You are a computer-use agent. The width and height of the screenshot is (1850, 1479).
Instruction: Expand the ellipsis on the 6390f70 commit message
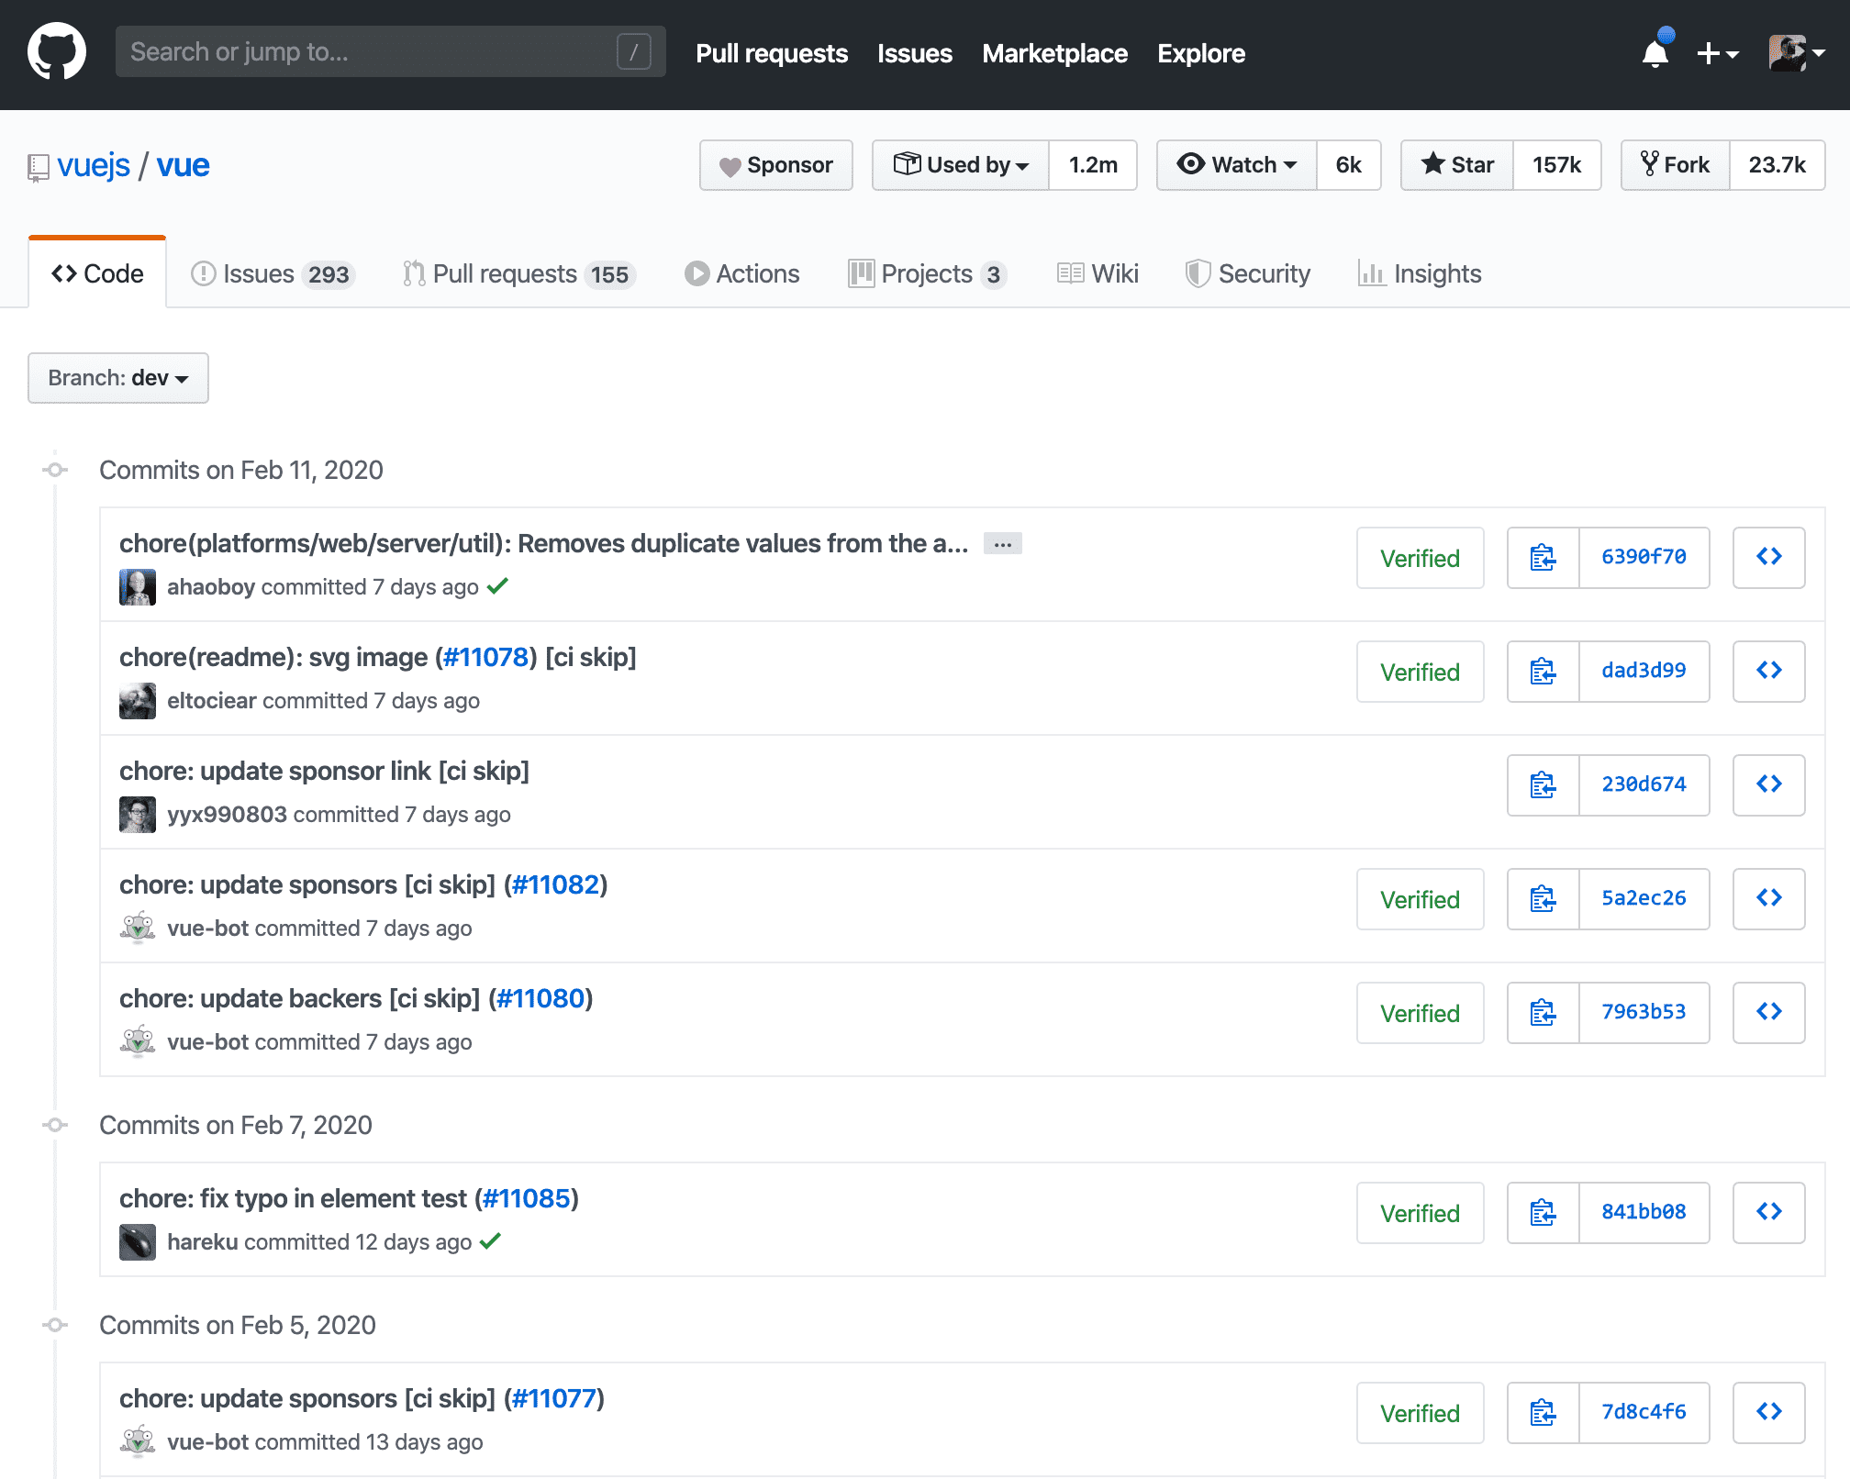[1002, 544]
